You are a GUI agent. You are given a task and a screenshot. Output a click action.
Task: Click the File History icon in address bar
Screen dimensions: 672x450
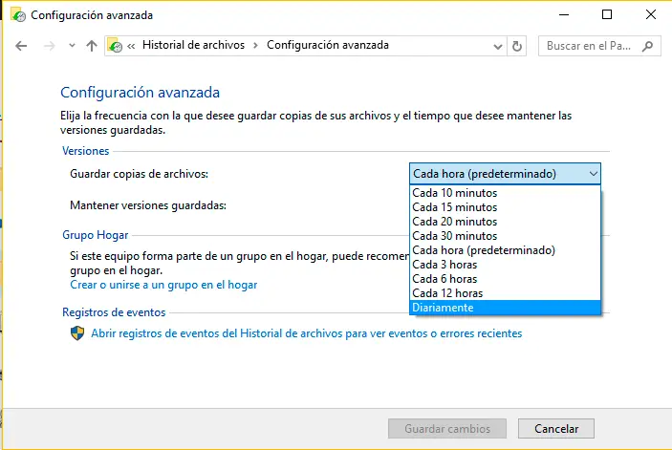coord(116,46)
